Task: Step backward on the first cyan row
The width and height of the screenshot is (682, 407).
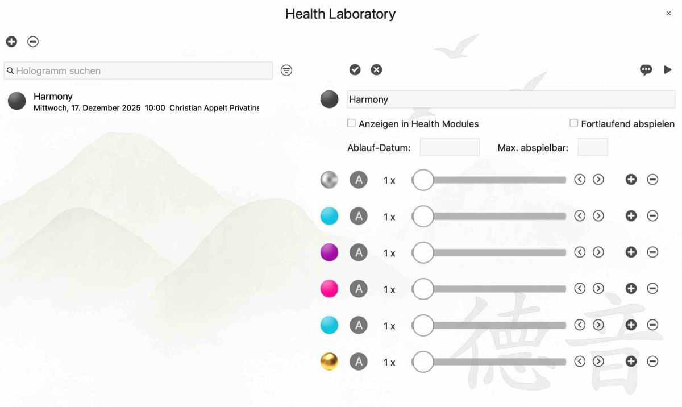Action: 580,216
